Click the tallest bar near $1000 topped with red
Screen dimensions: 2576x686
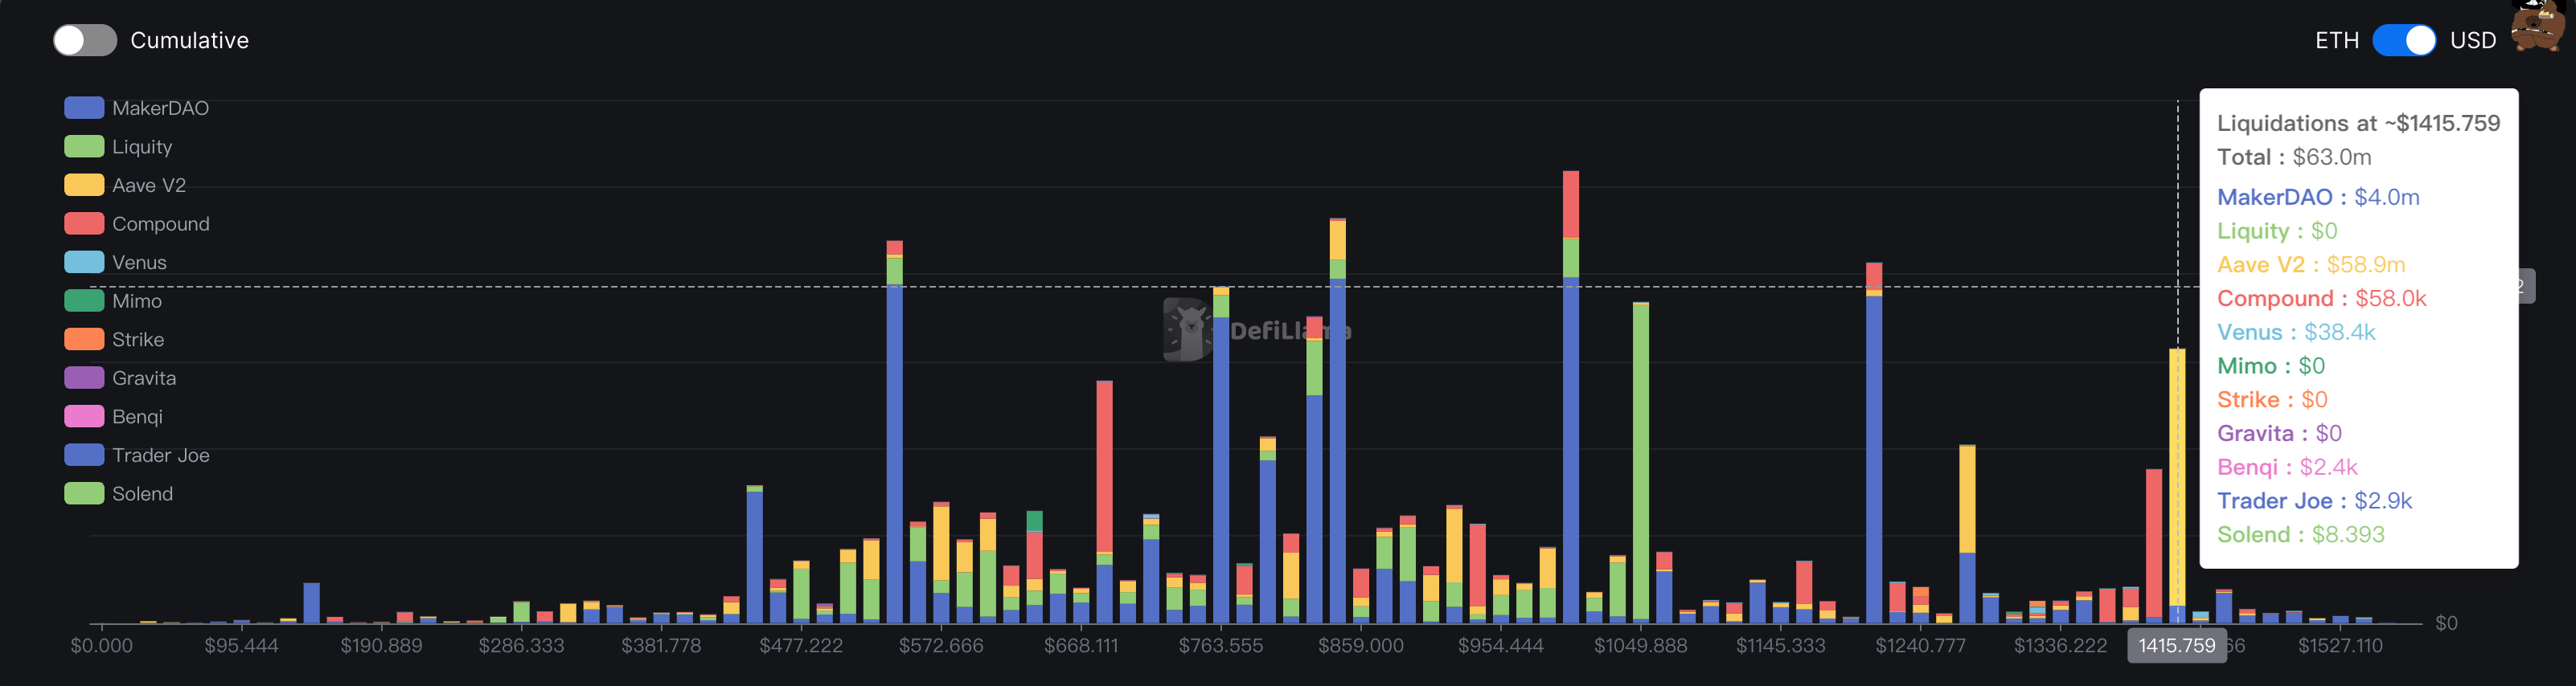pyautogui.click(x=1571, y=397)
